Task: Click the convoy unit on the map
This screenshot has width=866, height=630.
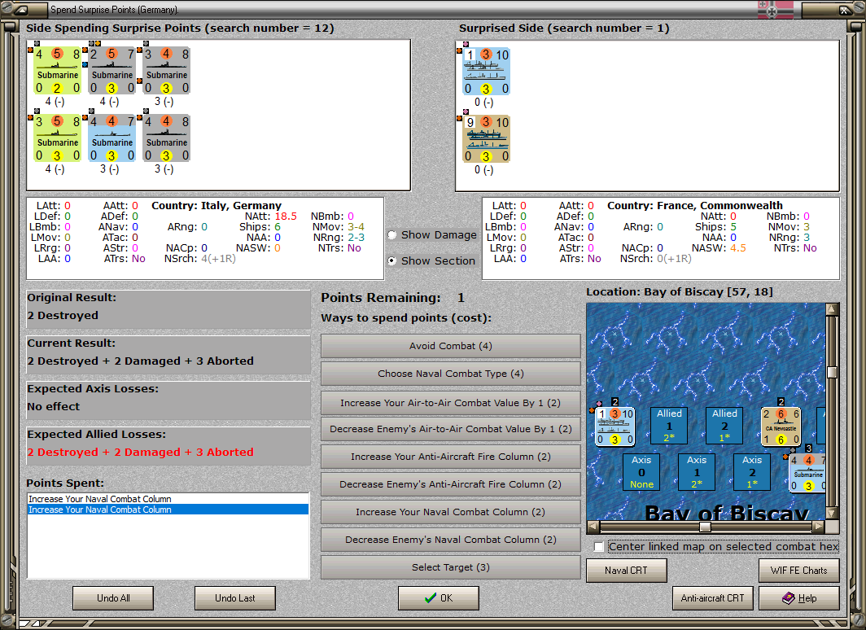Action: pyautogui.click(x=615, y=426)
